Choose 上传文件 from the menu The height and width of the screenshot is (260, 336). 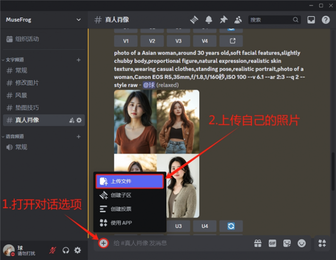[129, 181]
